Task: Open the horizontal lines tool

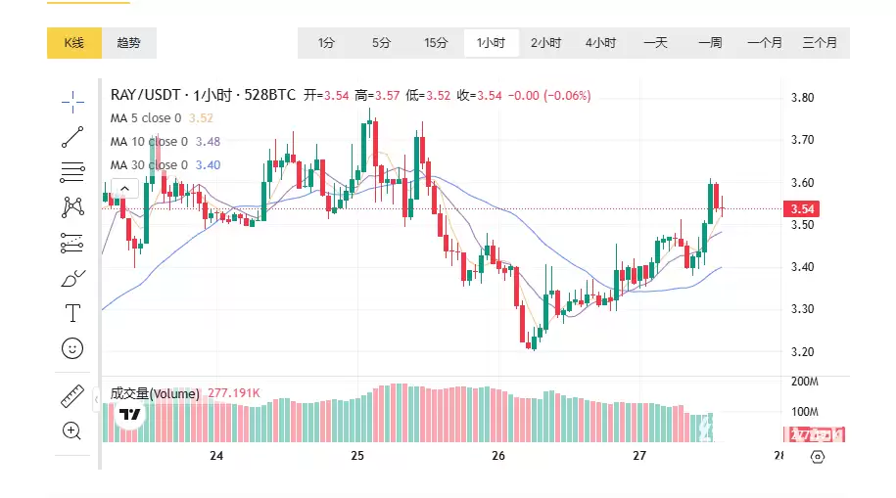Action: [72, 172]
